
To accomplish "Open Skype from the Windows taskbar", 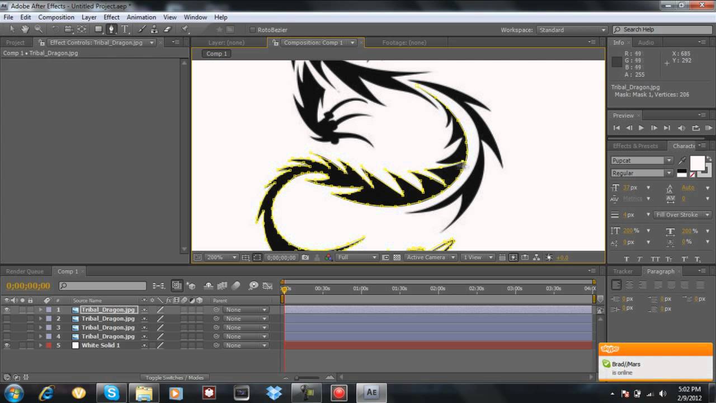I will pos(112,393).
